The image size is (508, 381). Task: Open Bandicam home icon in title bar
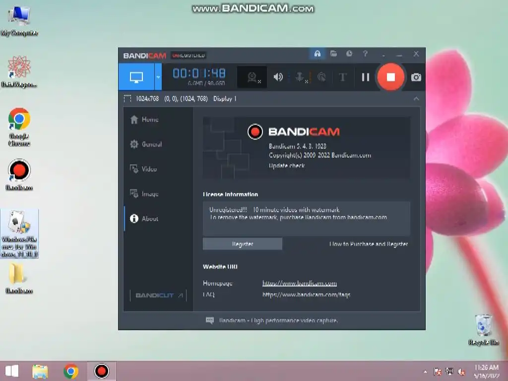317,54
